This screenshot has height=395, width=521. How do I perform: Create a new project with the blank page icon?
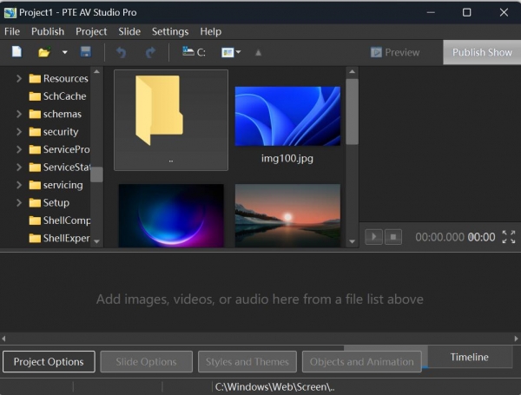[16, 52]
